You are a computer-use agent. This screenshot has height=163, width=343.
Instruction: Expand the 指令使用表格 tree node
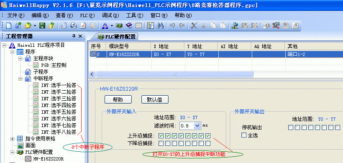pos(12,139)
